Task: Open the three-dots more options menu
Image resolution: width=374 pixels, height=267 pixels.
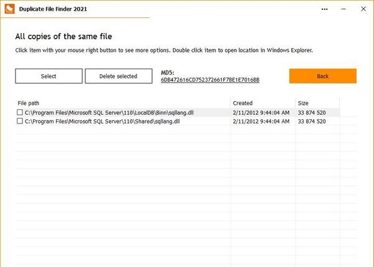Action: click(324, 9)
